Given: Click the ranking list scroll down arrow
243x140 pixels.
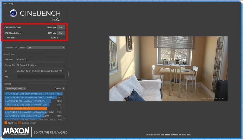Looking at the screenshot, I should pos(64,118).
